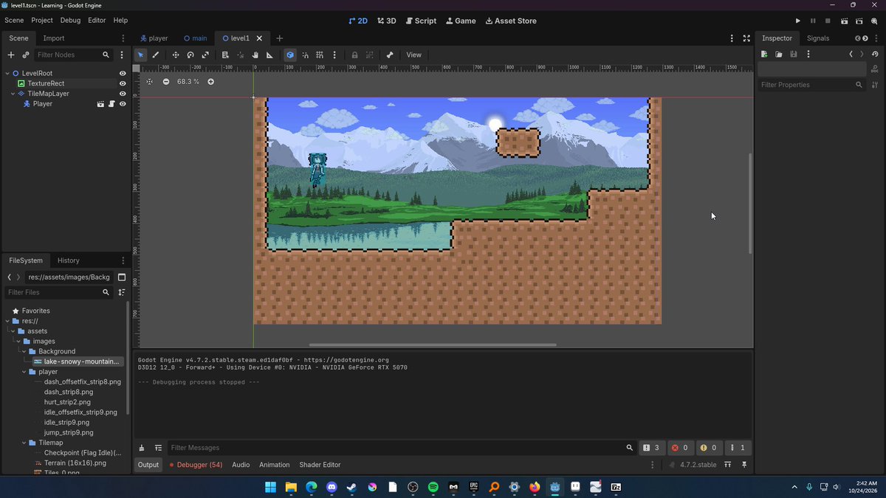Toggle distraction-free mode icon
Viewport: 886px width, 498px height.
pos(746,38)
